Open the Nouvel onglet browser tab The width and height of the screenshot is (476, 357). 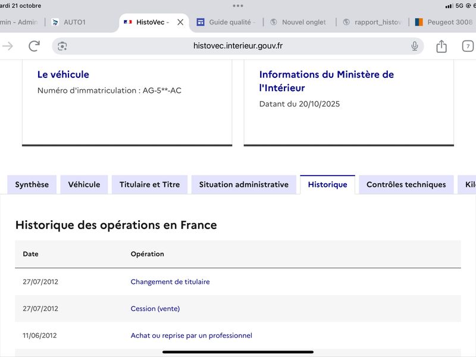pos(303,22)
